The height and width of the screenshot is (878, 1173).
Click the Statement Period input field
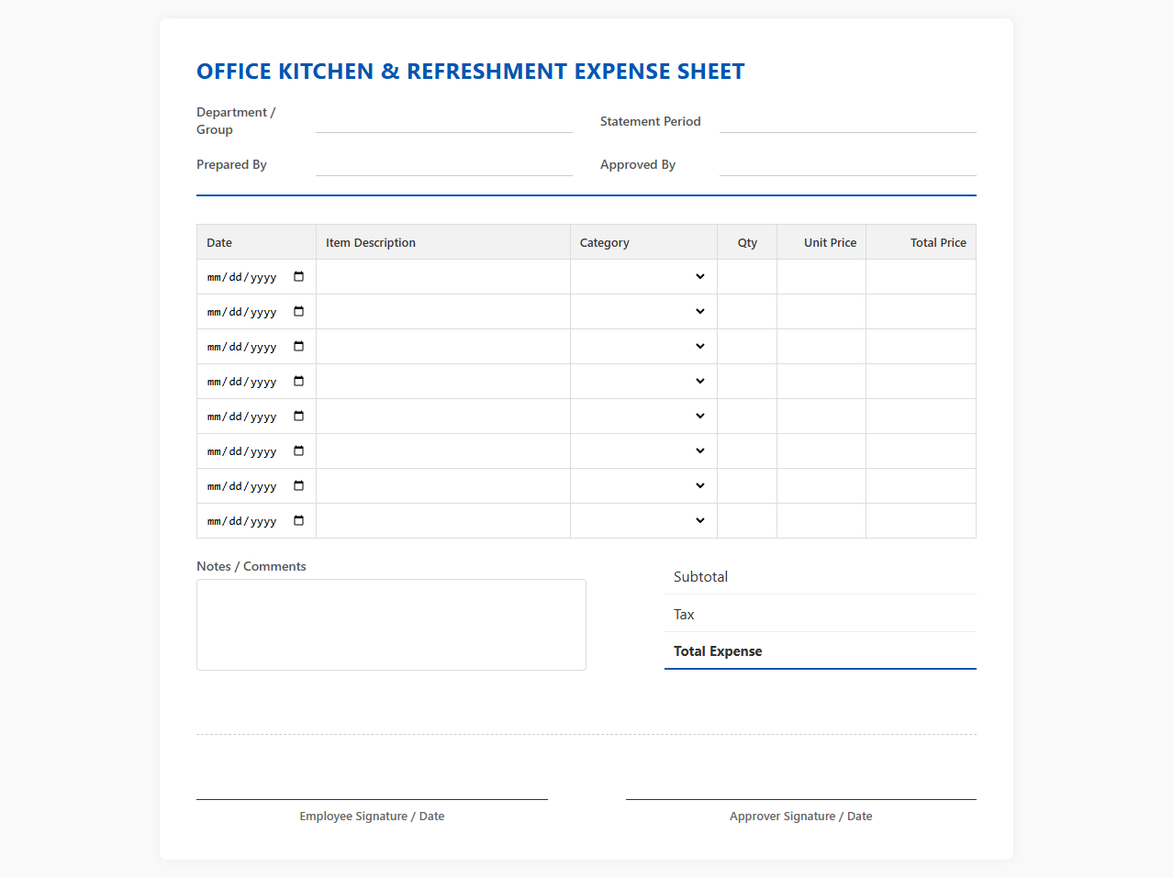(848, 121)
